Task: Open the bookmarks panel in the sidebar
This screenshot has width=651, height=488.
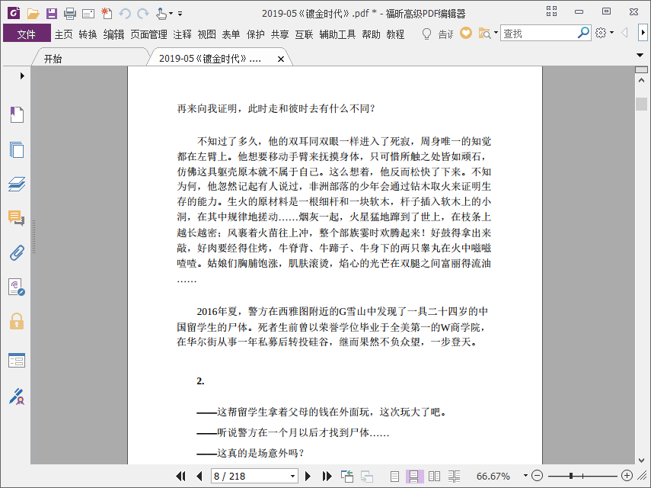Action: click(17, 114)
